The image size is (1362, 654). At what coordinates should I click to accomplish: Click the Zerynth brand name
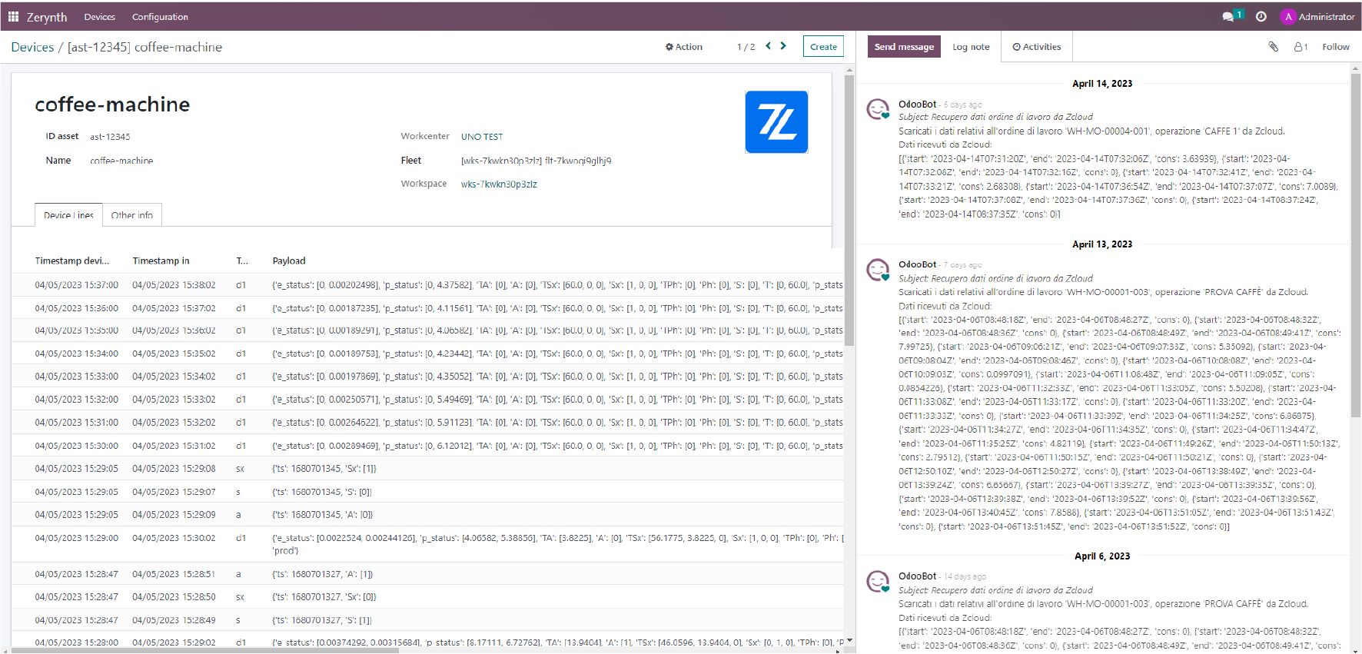(x=47, y=17)
